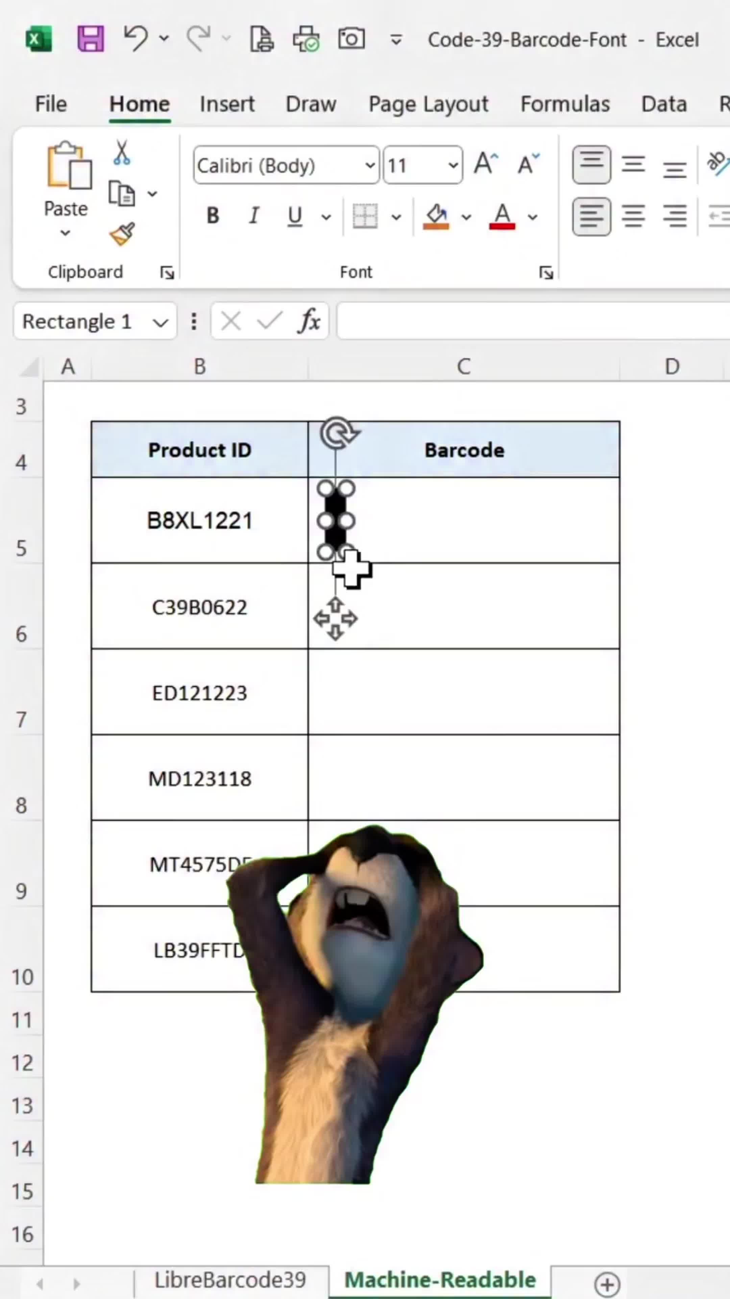Screen dimensions: 730x1299
Task: Expand the Paste options arrow
Action: pyautogui.click(x=66, y=232)
